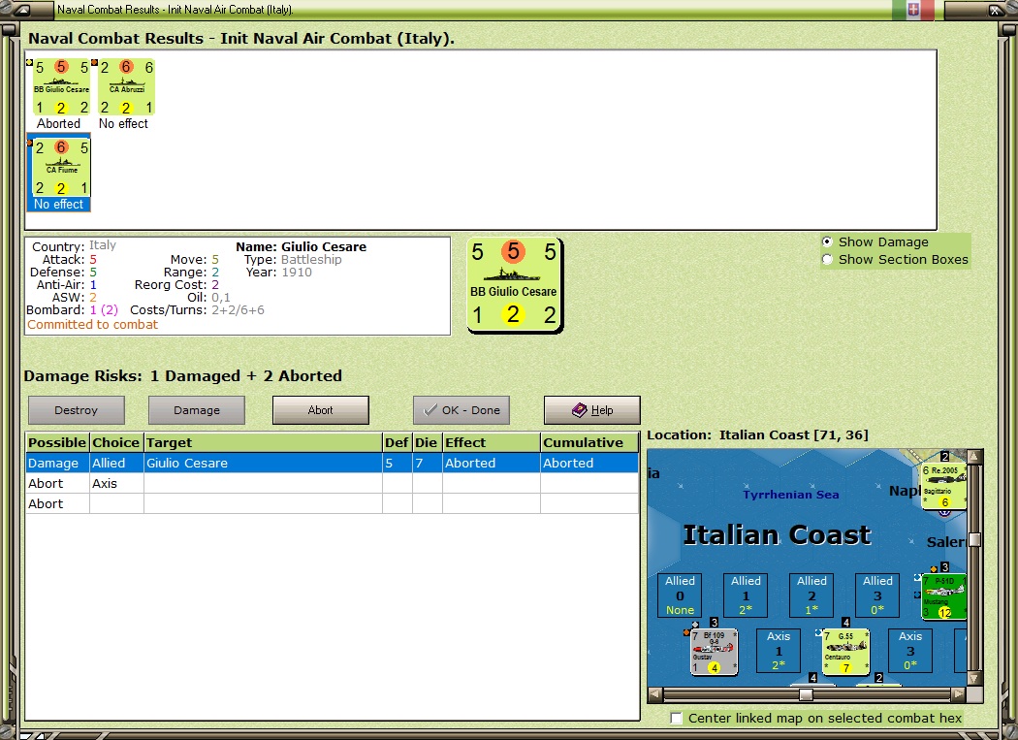This screenshot has width=1018, height=740.
Task: Click the Allied 2 section box
Action: pos(811,595)
